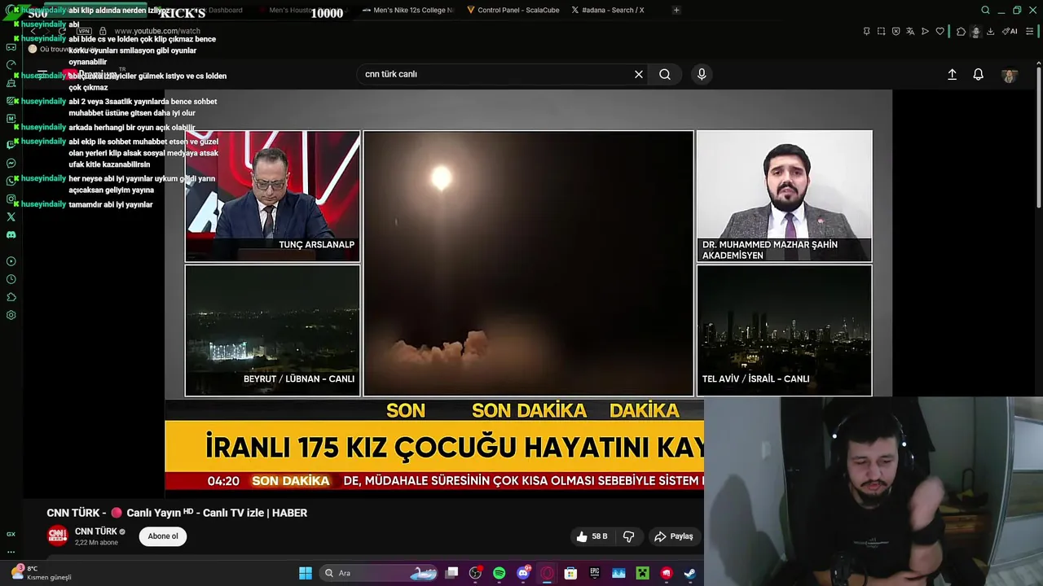The height and width of the screenshot is (586, 1043).
Task: Open Epic Games Launcher from the taskbar
Action: pos(594,573)
